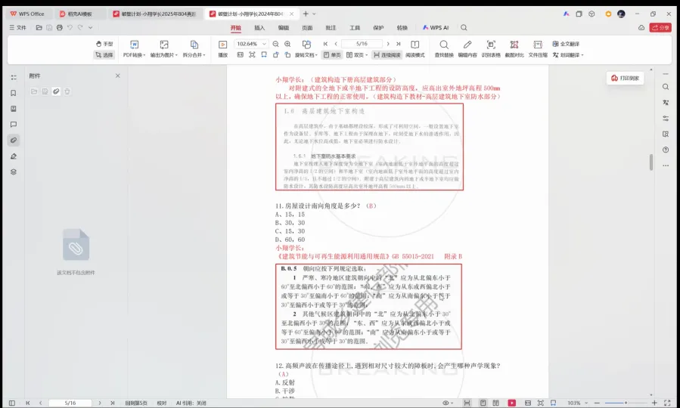
Task: Switch to the 编辑 ribbon tab
Action: (x=283, y=28)
